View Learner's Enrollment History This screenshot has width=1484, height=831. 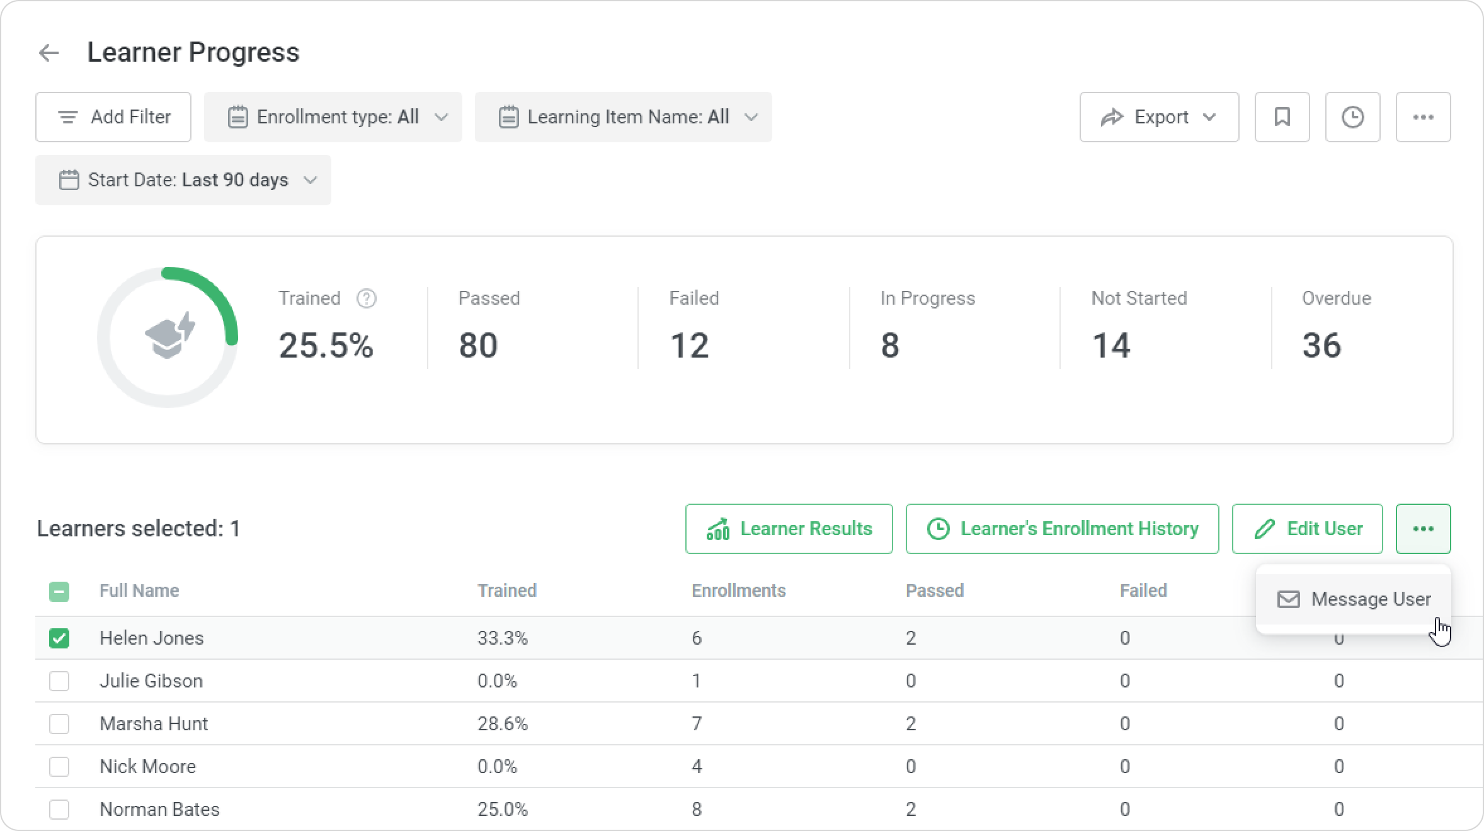point(1062,529)
